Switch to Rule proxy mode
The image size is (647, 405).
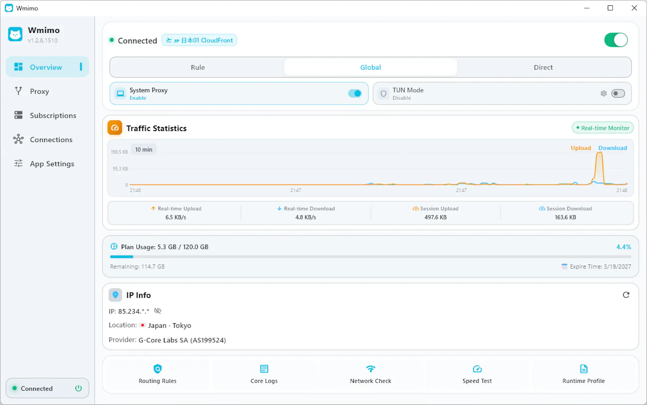198,67
